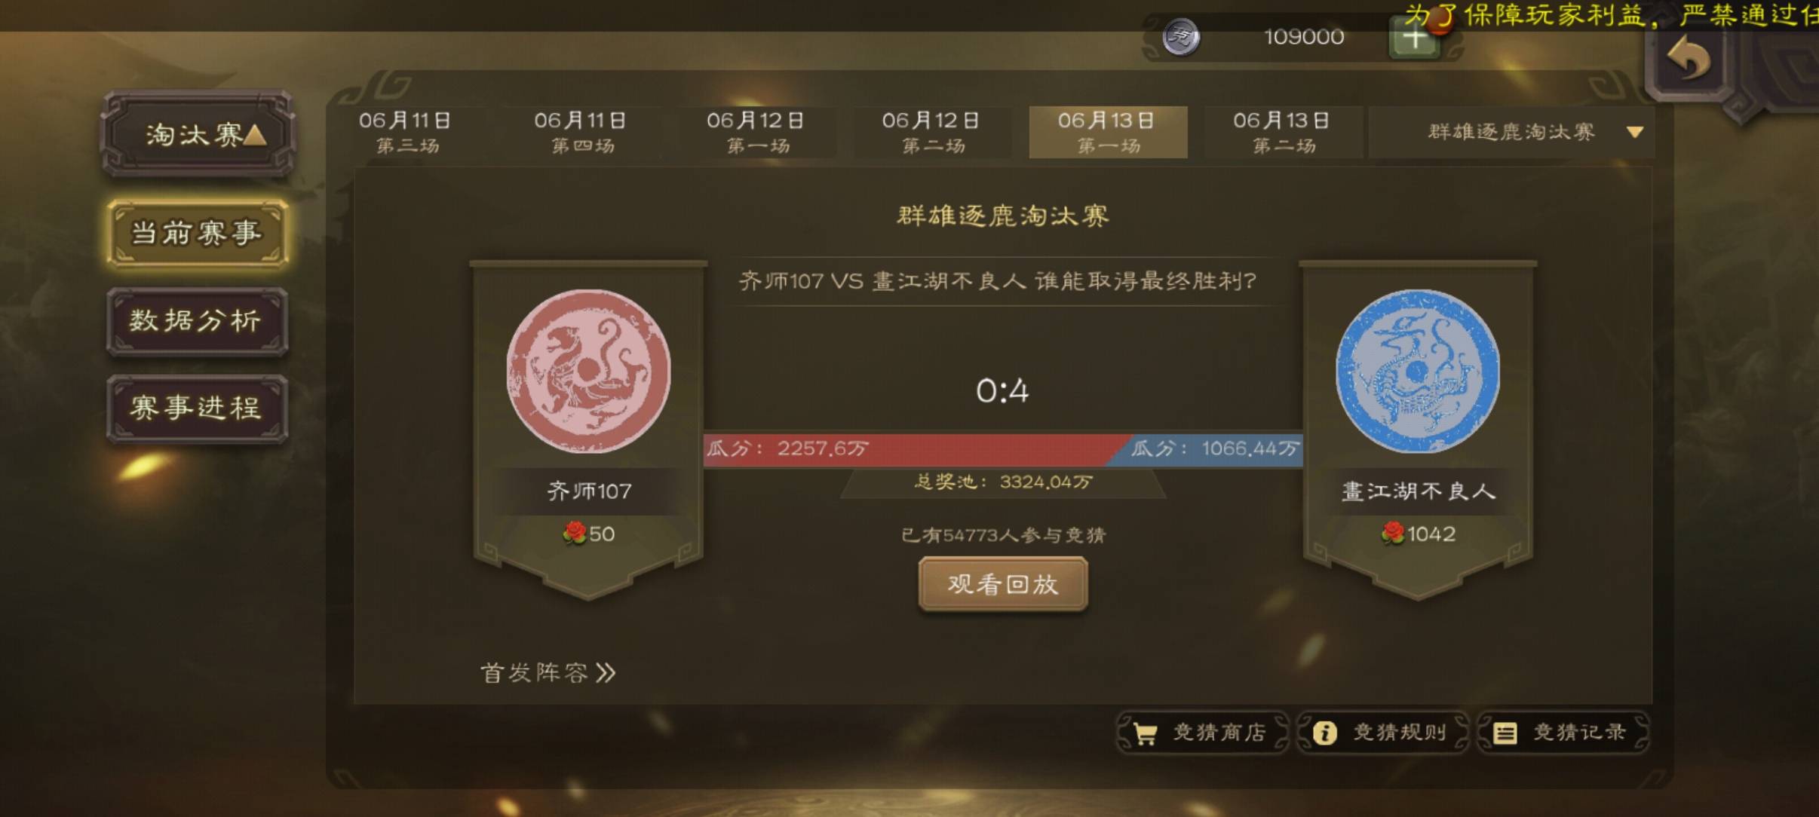Open the 赛事进程 section
The width and height of the screenshot is (1819, 817).
[x=197, y=408]
